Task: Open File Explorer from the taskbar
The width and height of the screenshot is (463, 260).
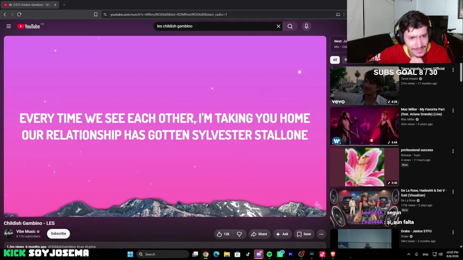Action: point(227,254)
